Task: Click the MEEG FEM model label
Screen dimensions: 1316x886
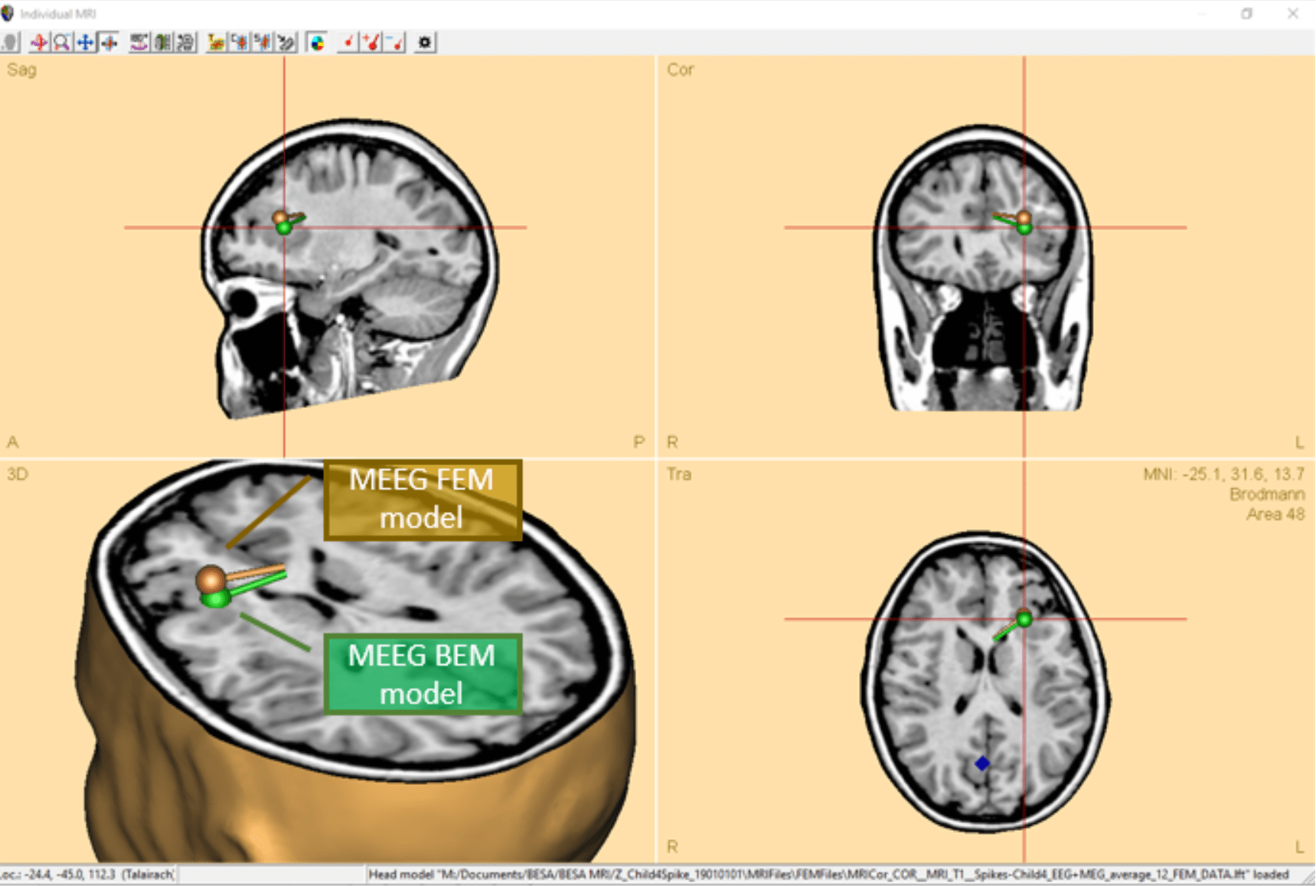Action: coord(422,500)
